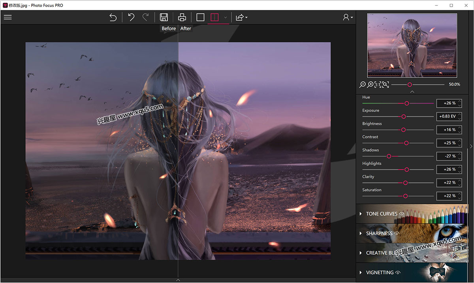Click the Photo Focus PRO title bar icon
Viewport: 474px width, 283px height.
point(5,5)
